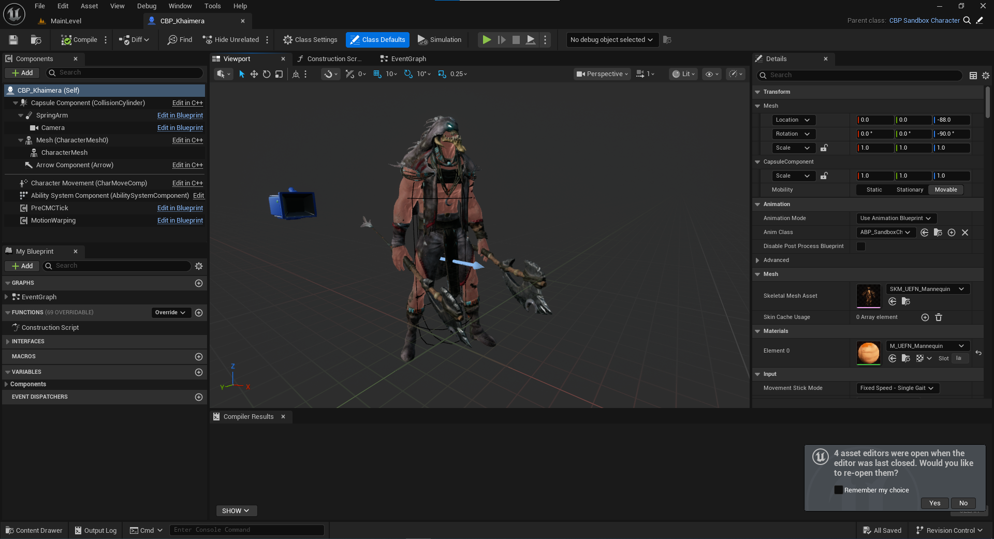Switch to the EventGraph tab
Screen dimensions: 994x539
pos(408,59)
